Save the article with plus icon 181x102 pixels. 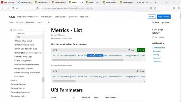pos(156,22)
